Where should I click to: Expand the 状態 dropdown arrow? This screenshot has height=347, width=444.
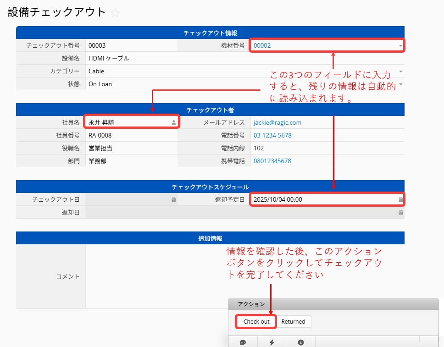coord(400,84)
